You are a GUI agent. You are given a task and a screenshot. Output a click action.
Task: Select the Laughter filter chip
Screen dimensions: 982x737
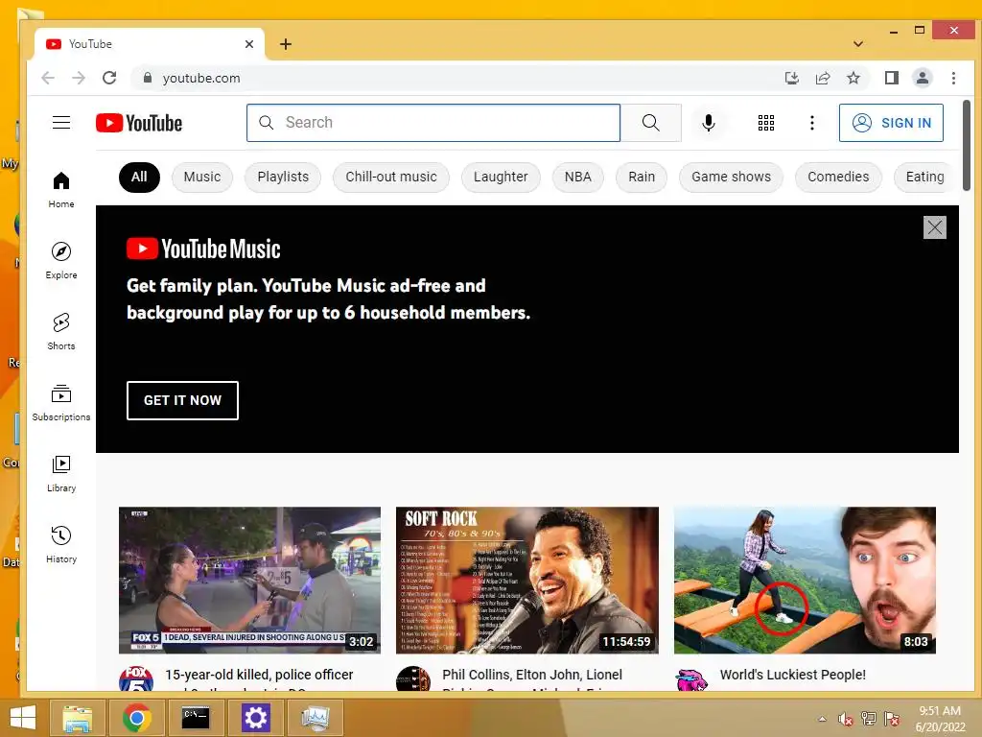point(501,178)
